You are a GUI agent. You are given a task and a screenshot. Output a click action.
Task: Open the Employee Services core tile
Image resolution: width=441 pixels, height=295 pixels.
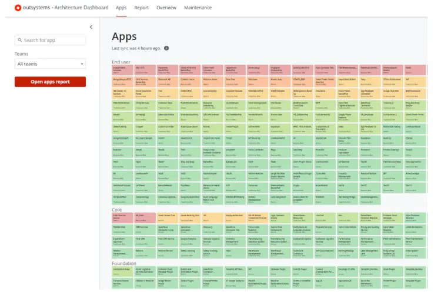pyautogui.click(x=235, y=218)
